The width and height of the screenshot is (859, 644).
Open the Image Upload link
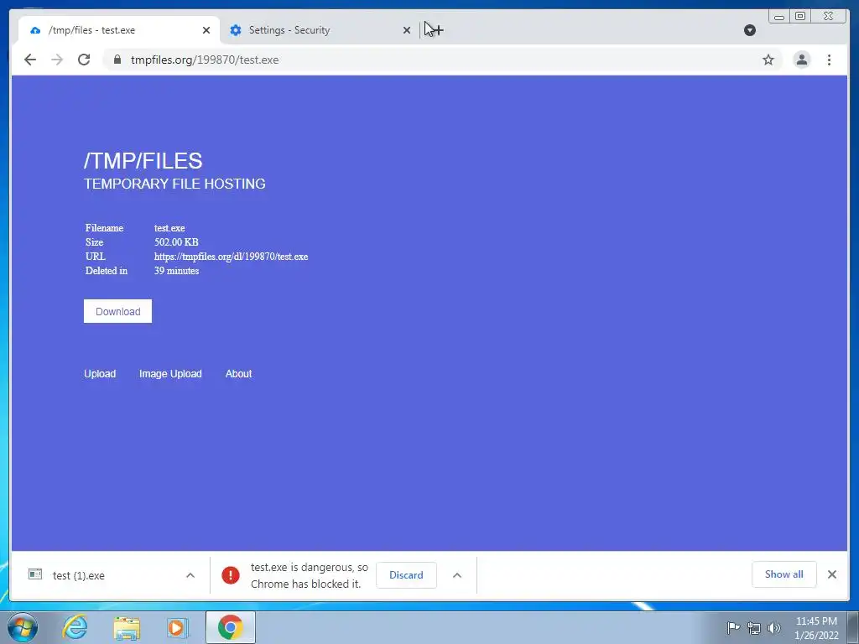pos(170,373)
